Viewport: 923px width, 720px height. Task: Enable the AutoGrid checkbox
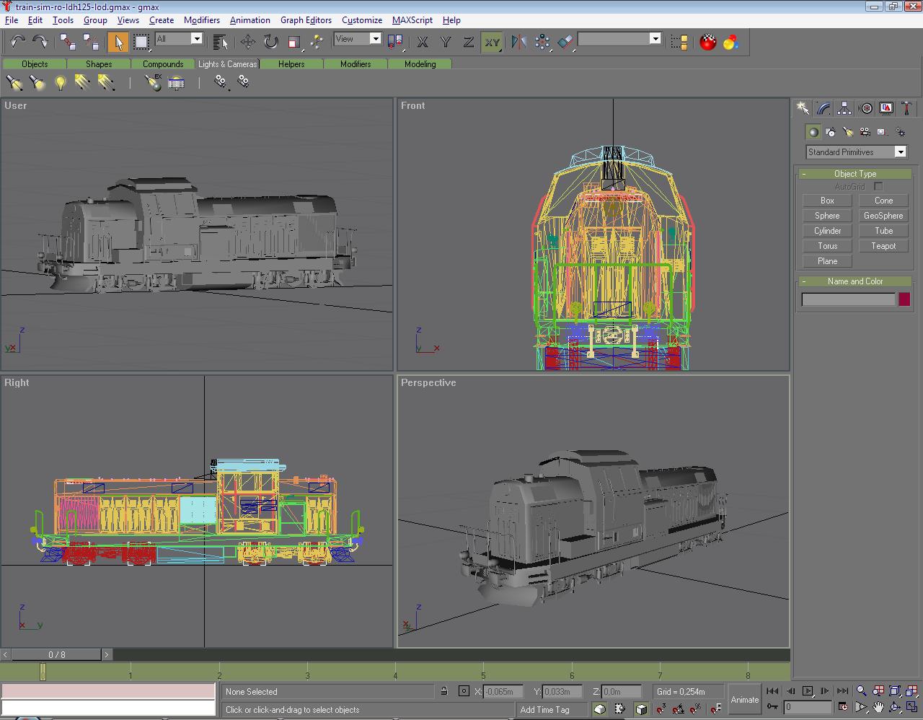click(x=878, y=187)
